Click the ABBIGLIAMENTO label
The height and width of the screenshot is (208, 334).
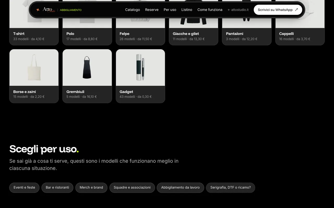[x=71, y=10]
